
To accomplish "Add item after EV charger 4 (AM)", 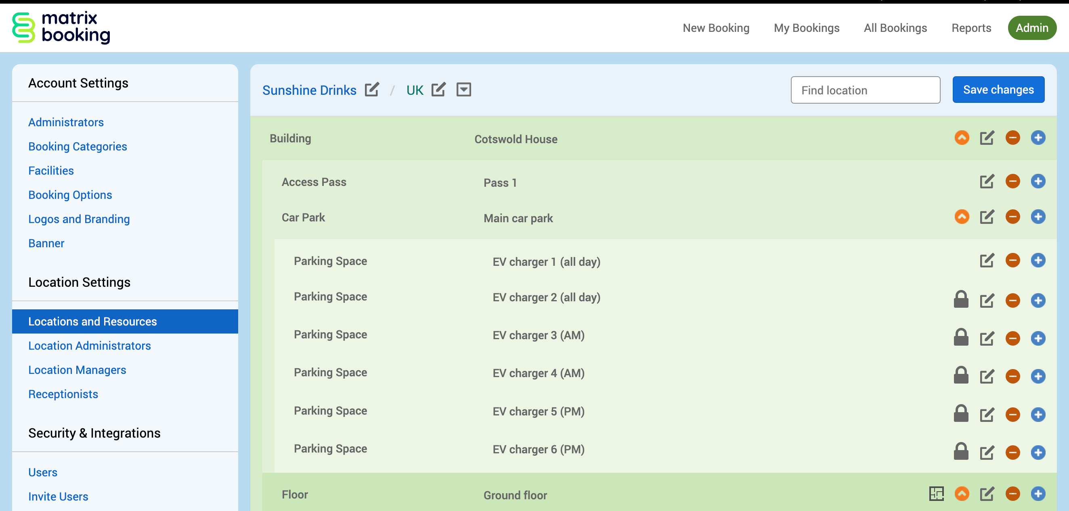I will pos(1038,376).
